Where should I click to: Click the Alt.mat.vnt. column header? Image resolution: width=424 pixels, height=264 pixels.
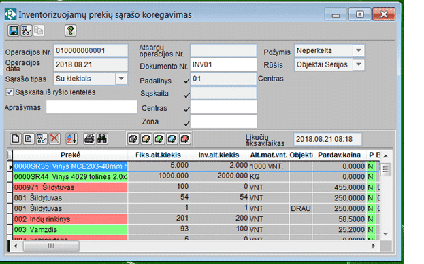pos(269,155)
